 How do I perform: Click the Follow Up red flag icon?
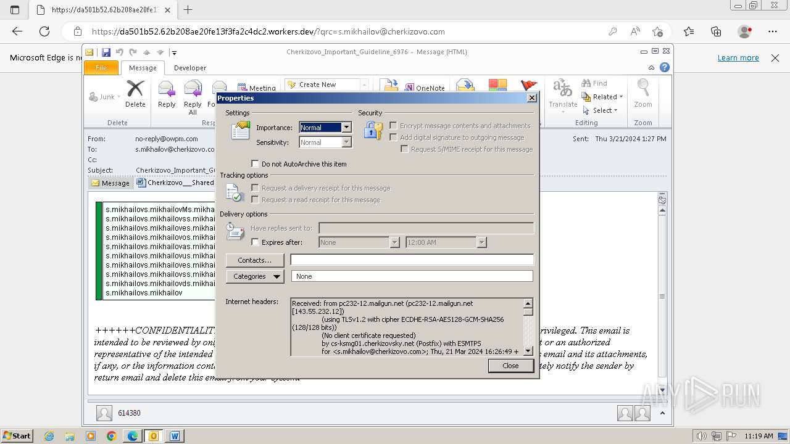[x=529, y=86]
